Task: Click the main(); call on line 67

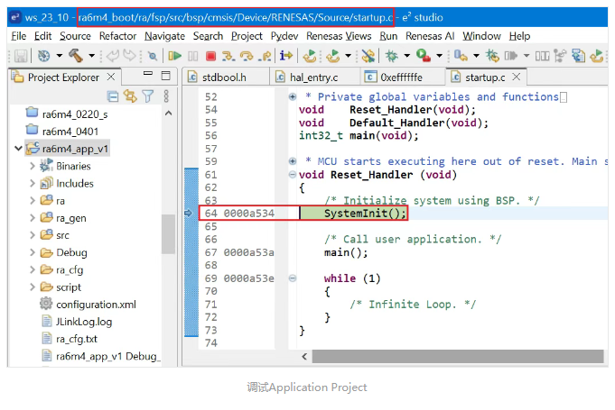Action: point(346,252)
